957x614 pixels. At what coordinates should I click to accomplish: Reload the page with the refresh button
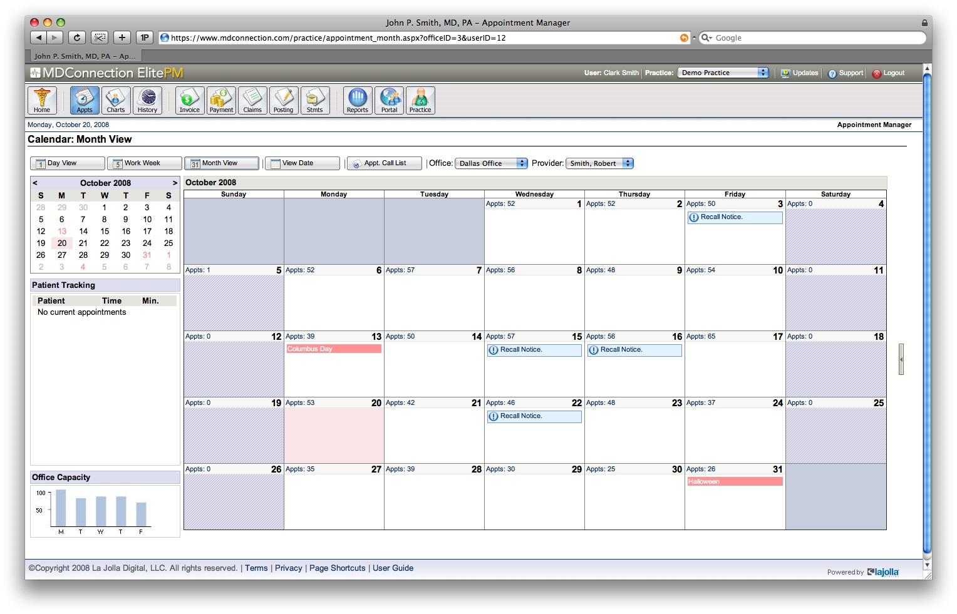tap(77, 38)
